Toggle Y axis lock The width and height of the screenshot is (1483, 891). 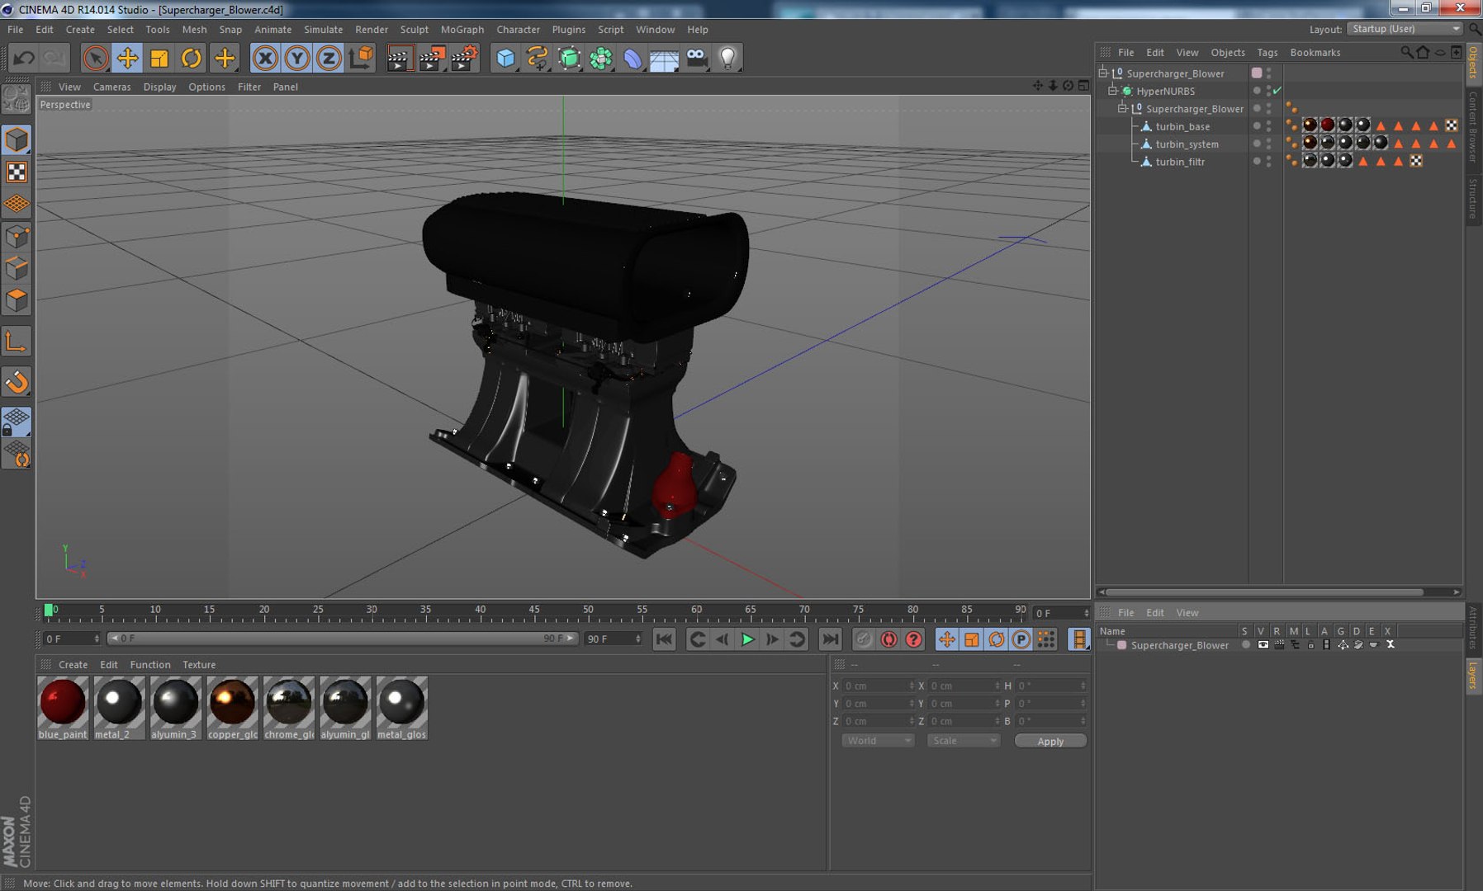pyautogui.click(x=297, y=59)
